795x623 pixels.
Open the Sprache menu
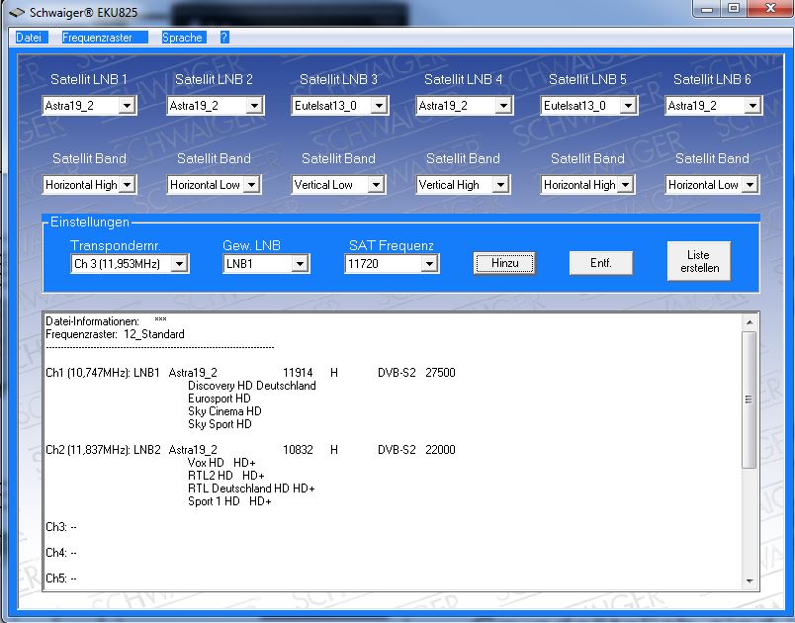coord(182,37)
